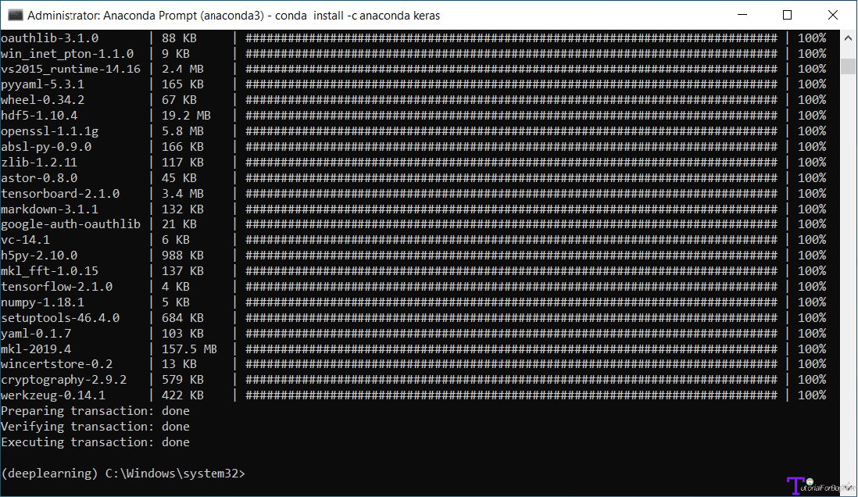The height and width of the screenshot is (497, 858).
Task: Click the hdf5-1.10.4 progress bar
Action: pyautogui.click(x=511, y=116)
